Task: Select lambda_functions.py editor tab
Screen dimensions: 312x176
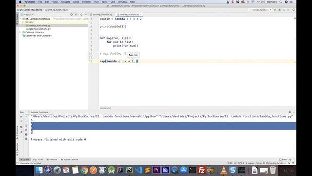Action: tap(129, 15)
